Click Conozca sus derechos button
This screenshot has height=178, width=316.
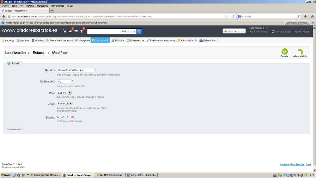(297, 23)
